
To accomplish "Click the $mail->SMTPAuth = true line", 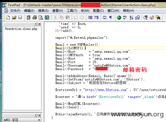I will (78, 55).
